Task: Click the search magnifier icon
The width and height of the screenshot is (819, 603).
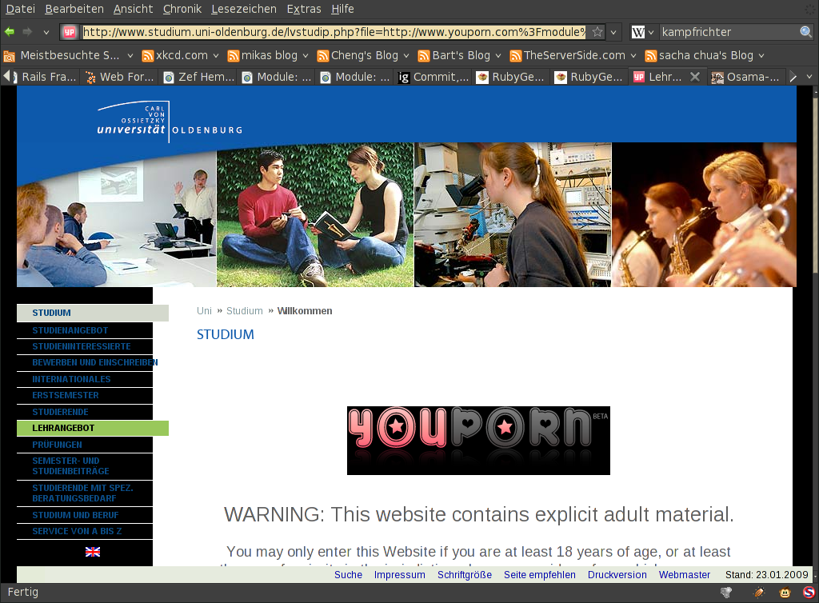Action: (x=806, y=32)
